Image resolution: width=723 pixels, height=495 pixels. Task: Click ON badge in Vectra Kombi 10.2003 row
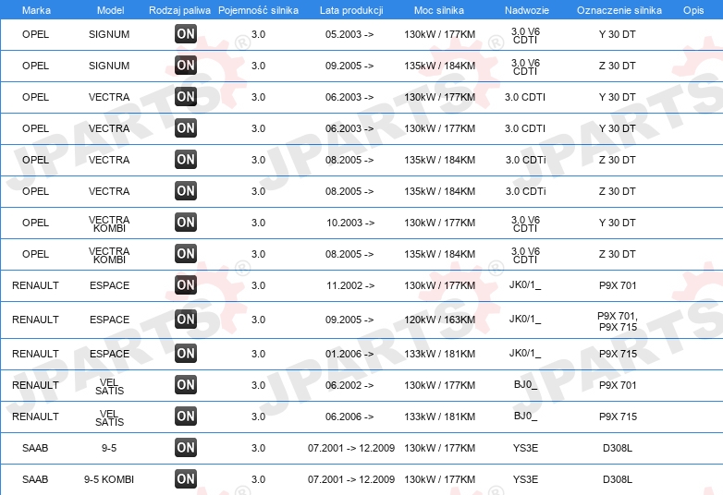click(186, 222)
